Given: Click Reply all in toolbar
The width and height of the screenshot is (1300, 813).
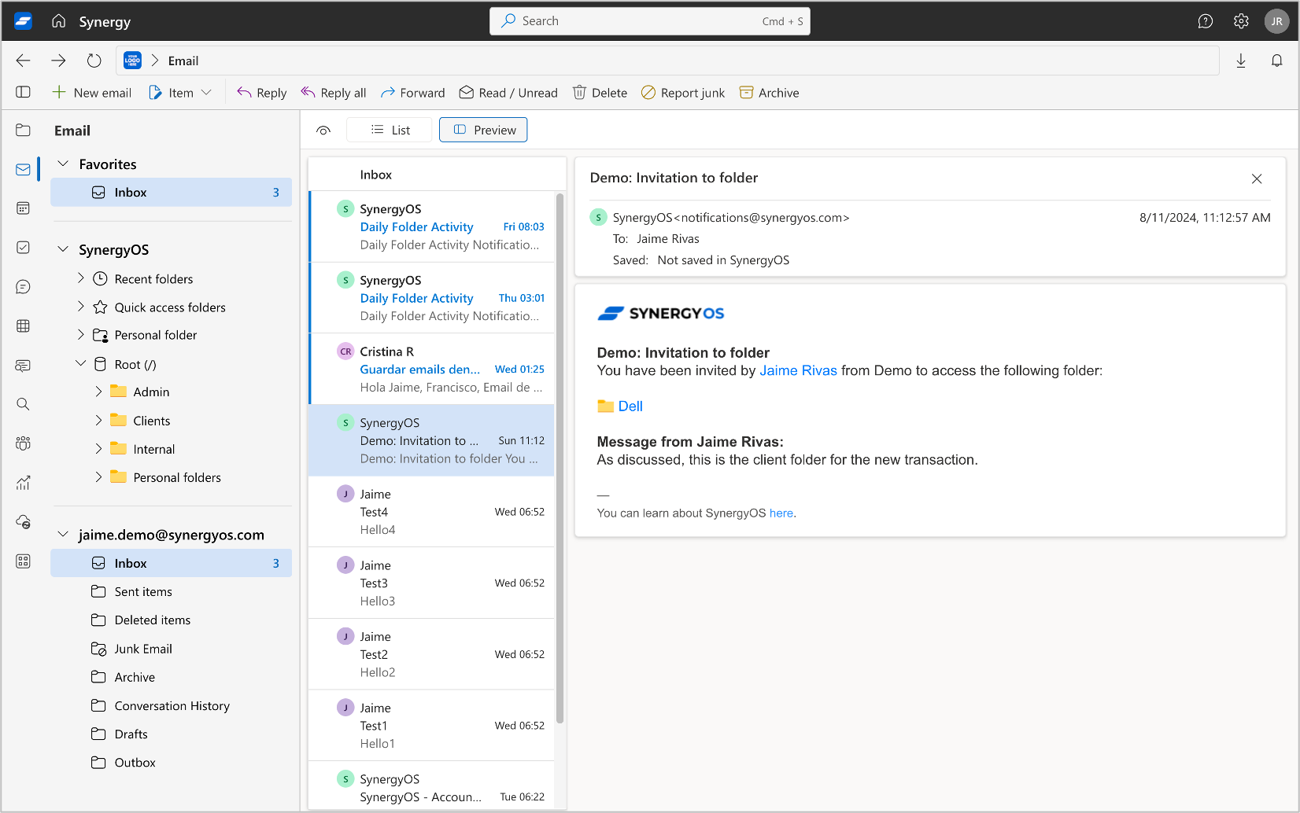Looking at the screenshot, I should pyautogui.click(x=334, y=93).
